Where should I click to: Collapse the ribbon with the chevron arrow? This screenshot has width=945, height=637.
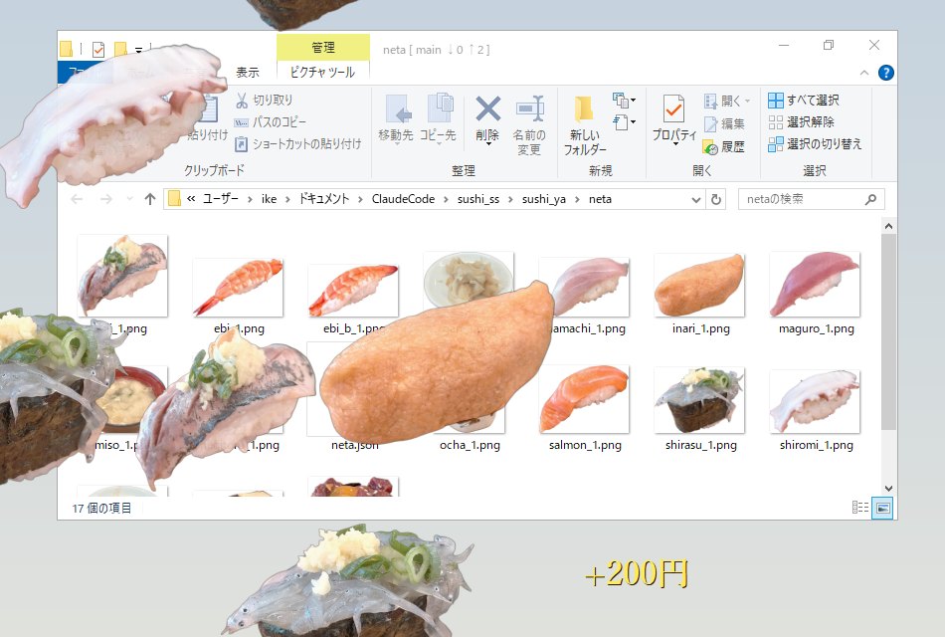(x=864, y=73)
